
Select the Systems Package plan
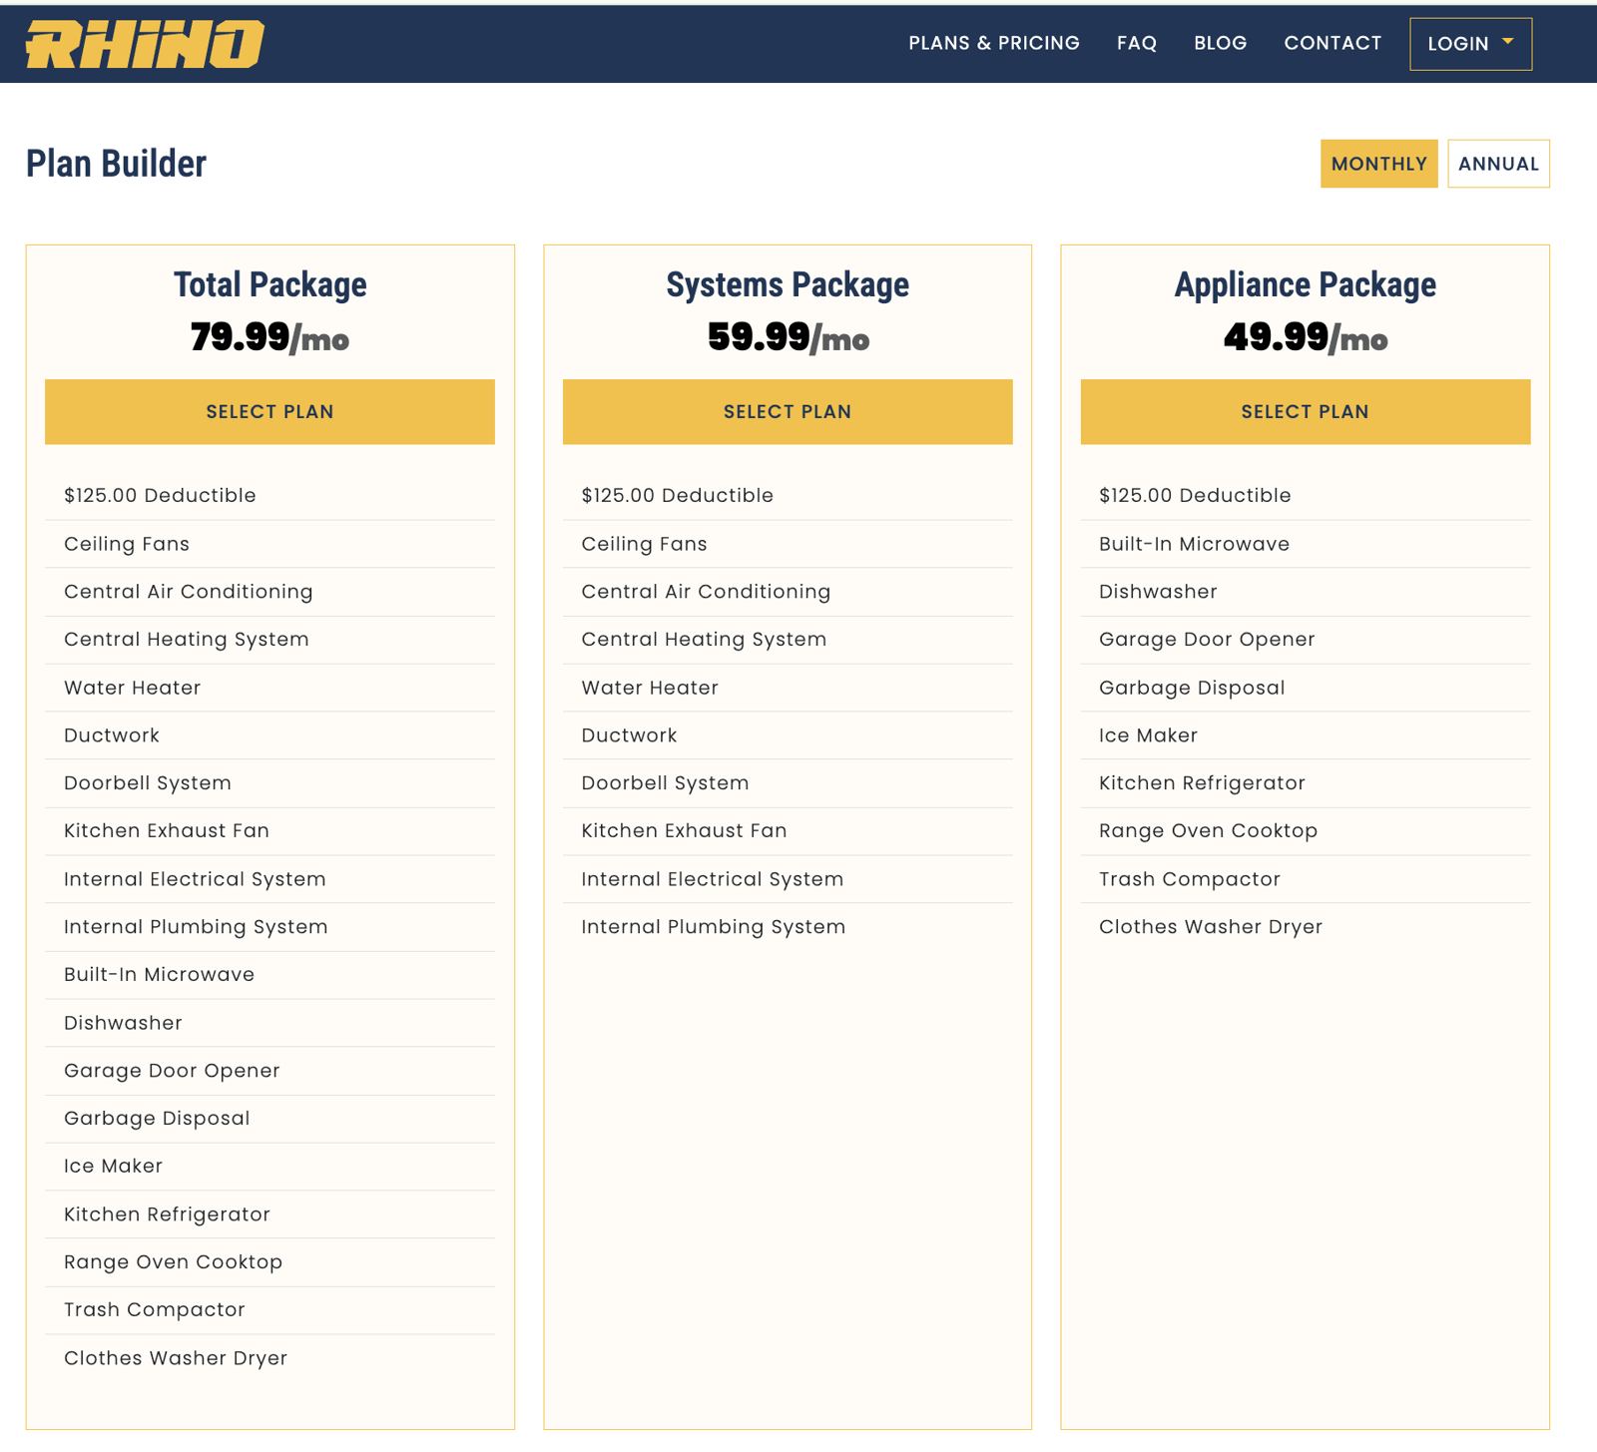788,411
